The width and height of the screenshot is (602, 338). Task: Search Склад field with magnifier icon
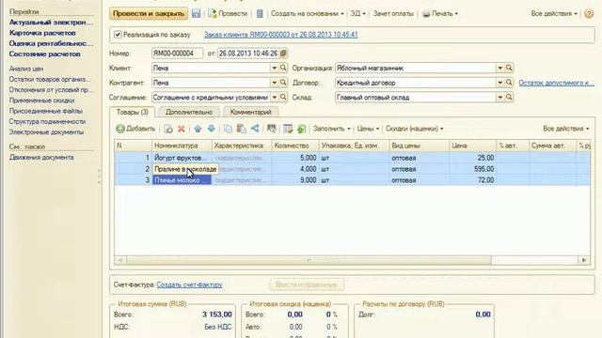click(x=509, y=98)
